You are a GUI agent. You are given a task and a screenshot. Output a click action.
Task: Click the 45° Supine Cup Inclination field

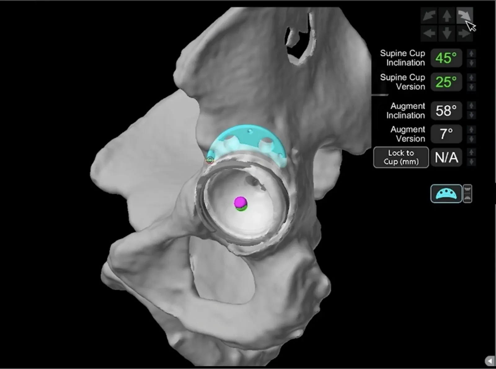click(446, 58)
